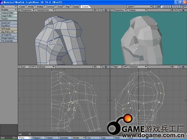Activate the Poz Extender tool
The image size is (187, 140).
pos(8,41)
